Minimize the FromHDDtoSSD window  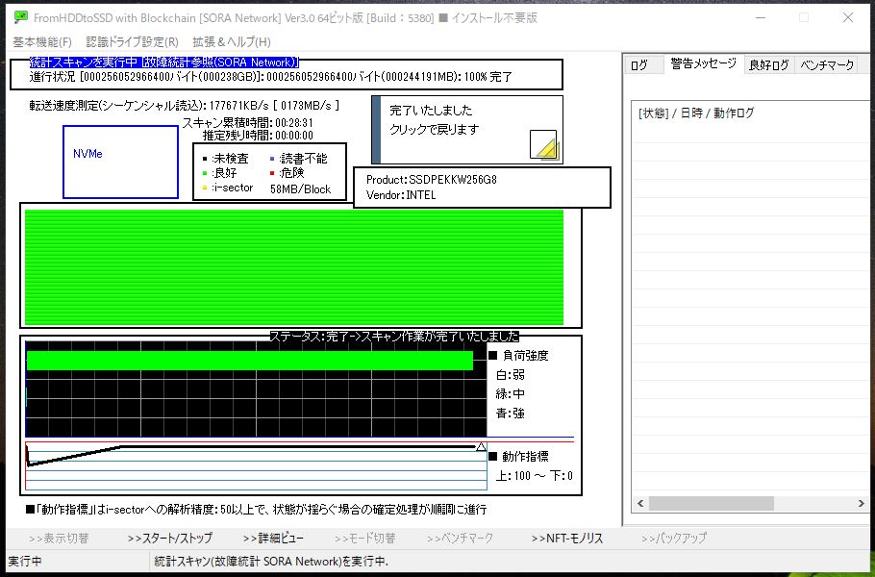click(760, 18)
